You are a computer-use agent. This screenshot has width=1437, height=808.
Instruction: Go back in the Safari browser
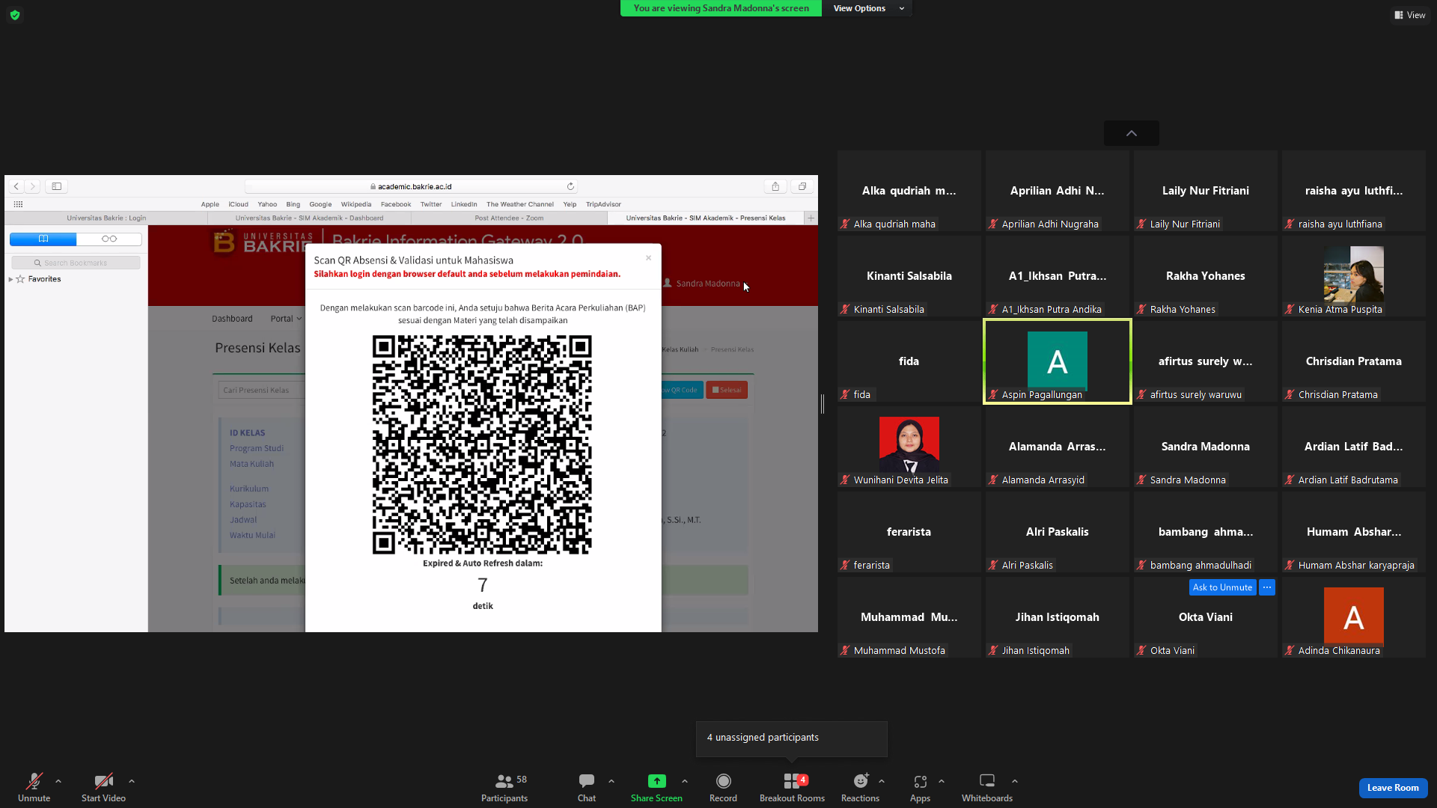pyautogui.click(x=16, y=186)
